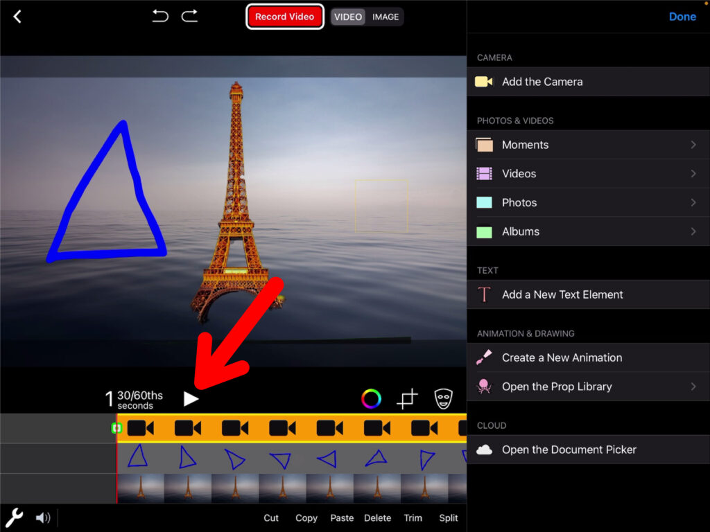Screen dimensions: 710x532
Task: Open the wrench settings icon
Action: [x=15, y=517]
